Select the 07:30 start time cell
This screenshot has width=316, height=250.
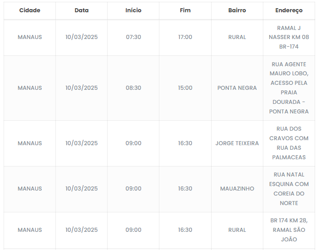pos(133,37)
